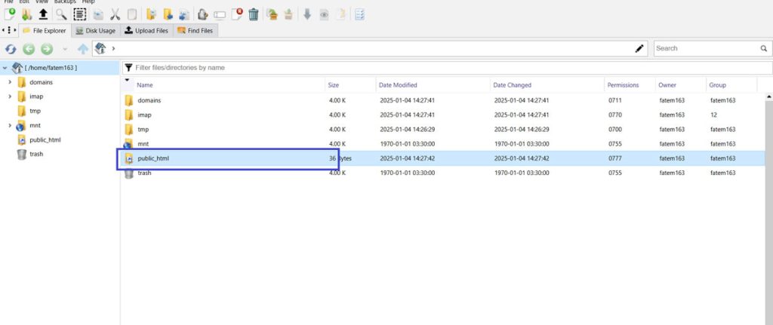Click the Select All toolbar icon
The width and height of the screenshot is (773, 325).
point(79,14)
